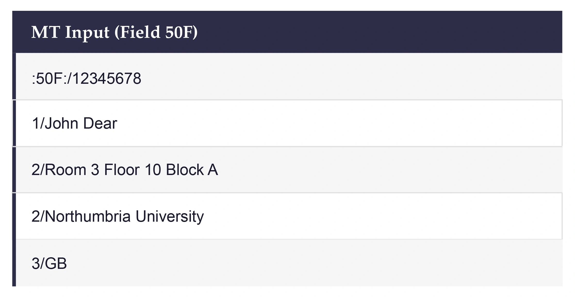The width and height of the screenshot is (575, 299).
Task: Click the first name John
Action: point(61,123)
